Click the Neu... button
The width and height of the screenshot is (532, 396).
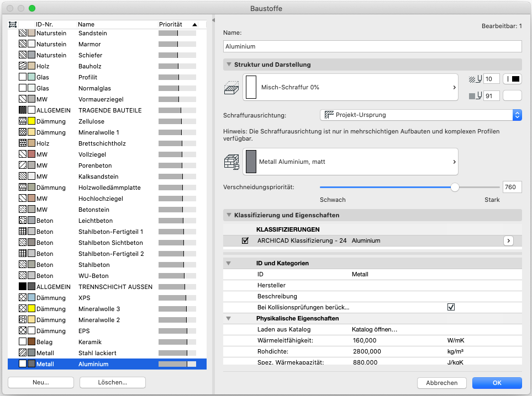point(41,382)
